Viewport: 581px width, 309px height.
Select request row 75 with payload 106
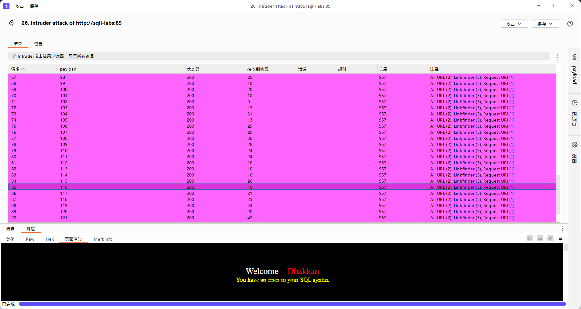coord(282,126)
